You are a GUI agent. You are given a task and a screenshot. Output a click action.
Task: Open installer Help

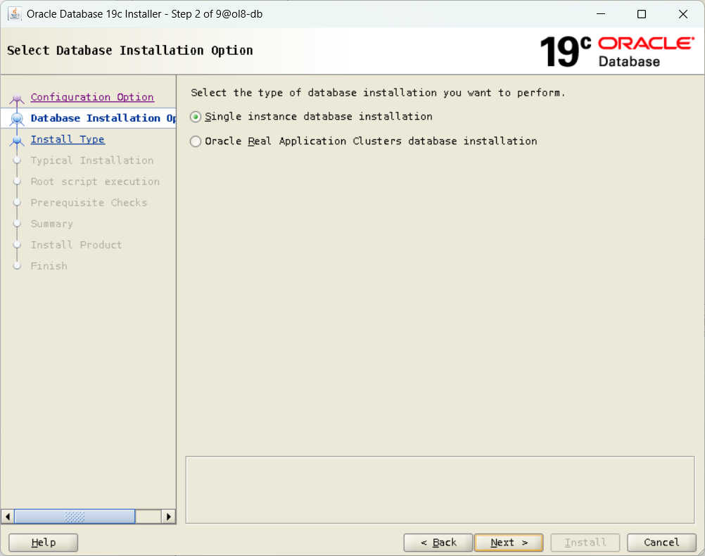pyautogui.click(x=43, y=543)
